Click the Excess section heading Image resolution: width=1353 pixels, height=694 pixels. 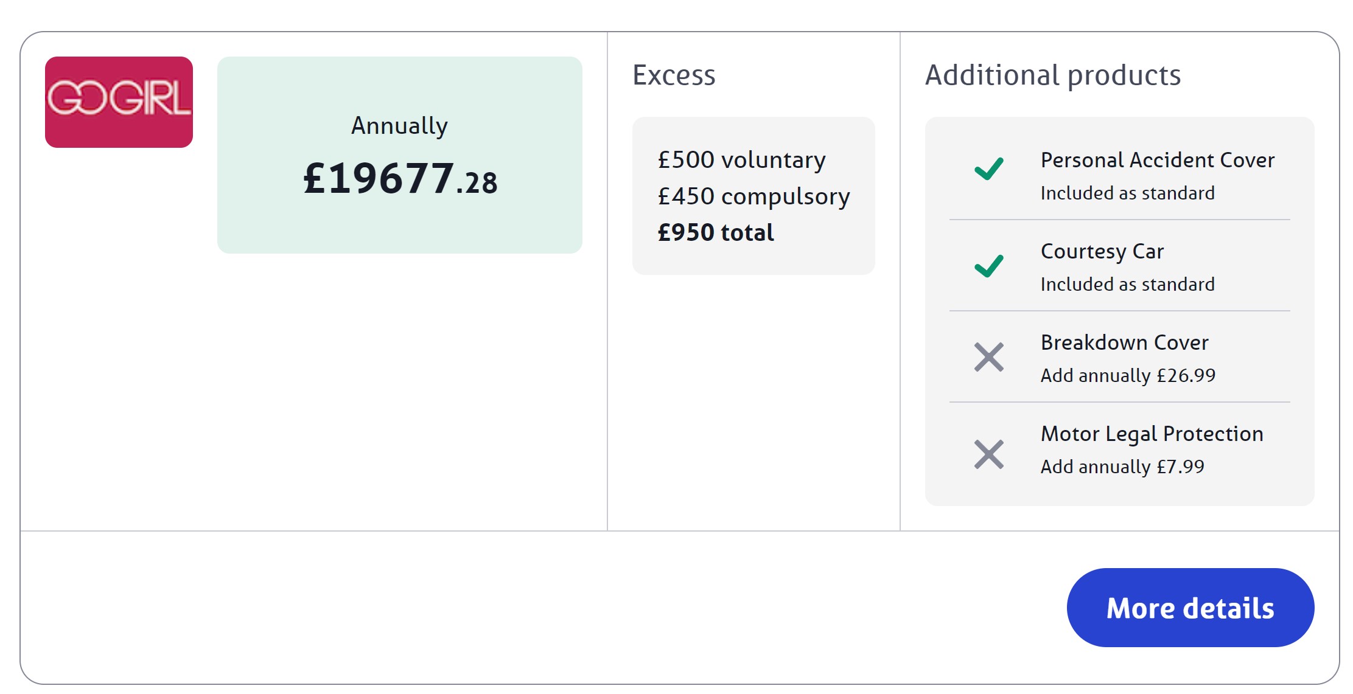(674, 75)
